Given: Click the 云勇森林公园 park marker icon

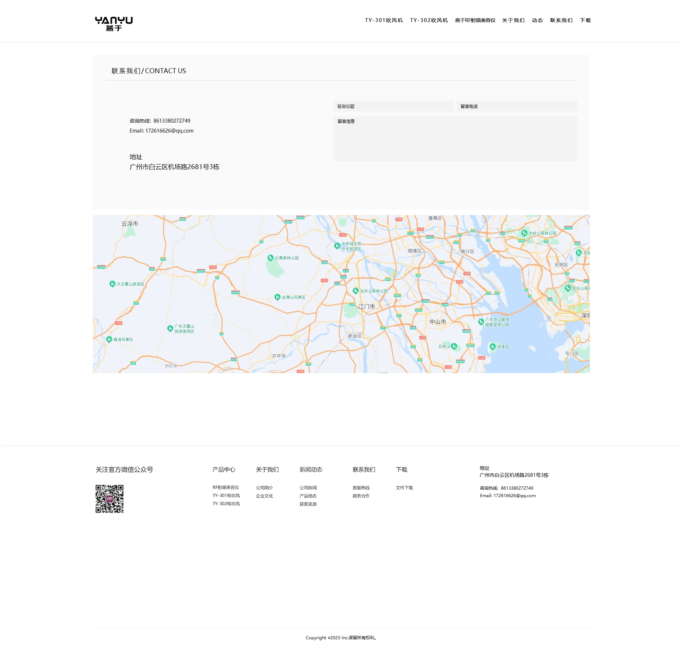Looking at the screenshot, I should coord(271,258).
